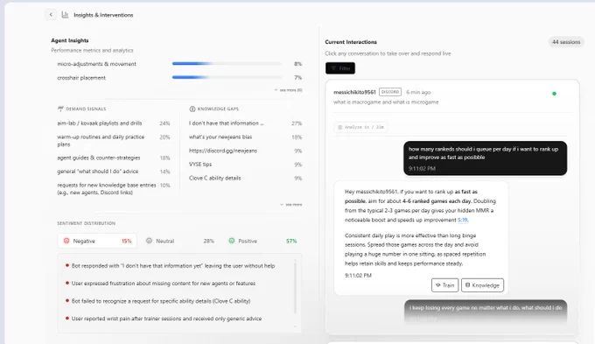Click 'Bot responded with I don't have that information' item
Screen dimensions: 595x344
point(173,266)
